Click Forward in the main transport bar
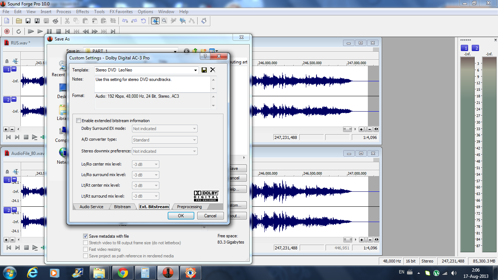Screen dimensions: 498x280 [95, 31]
